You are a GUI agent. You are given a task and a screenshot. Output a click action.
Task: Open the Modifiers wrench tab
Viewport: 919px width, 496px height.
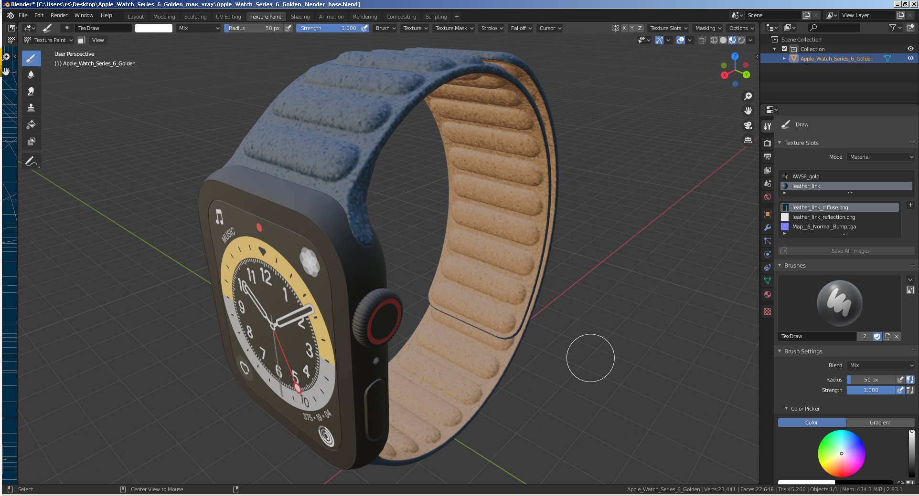[x=768, y=227]
